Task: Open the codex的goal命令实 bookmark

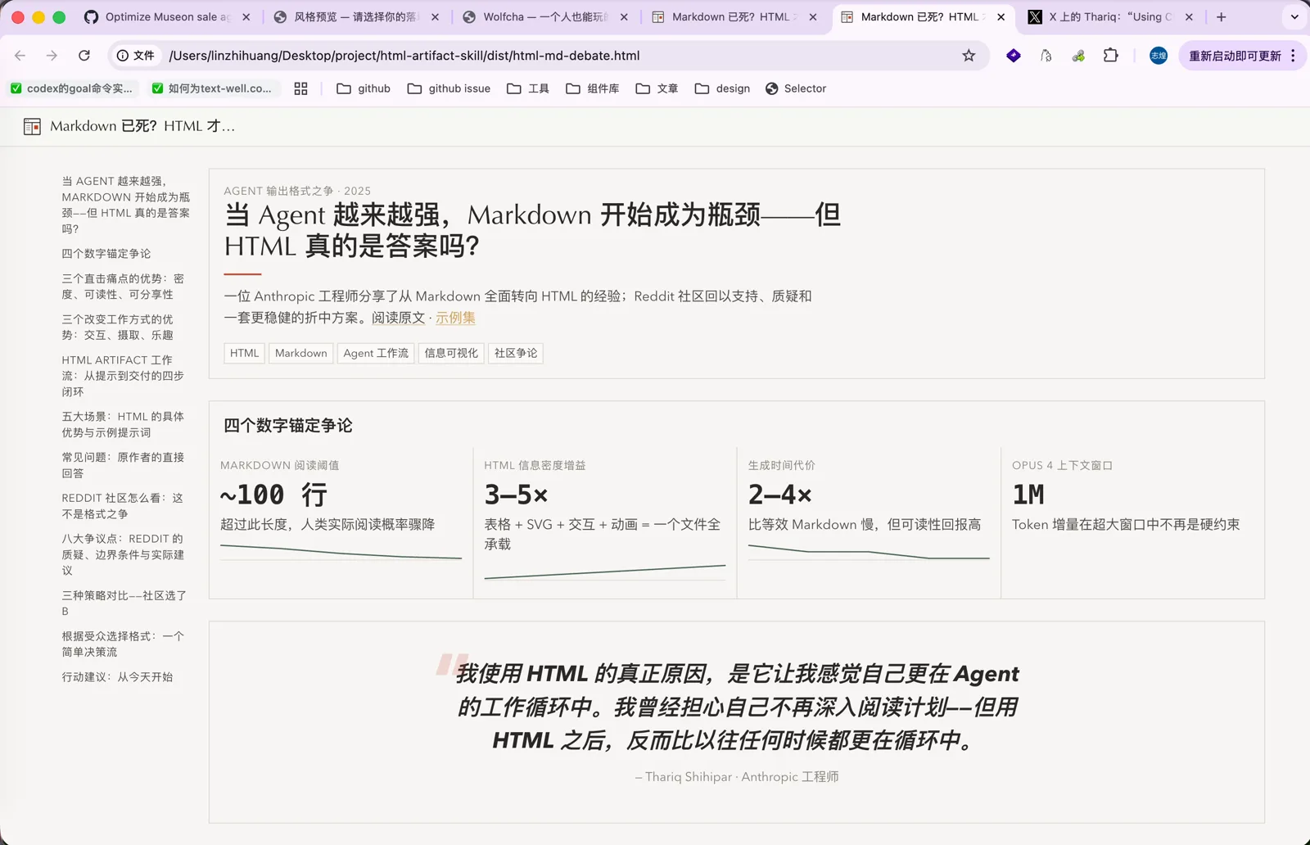Action: pyautogui.click(x=71, y=88)
